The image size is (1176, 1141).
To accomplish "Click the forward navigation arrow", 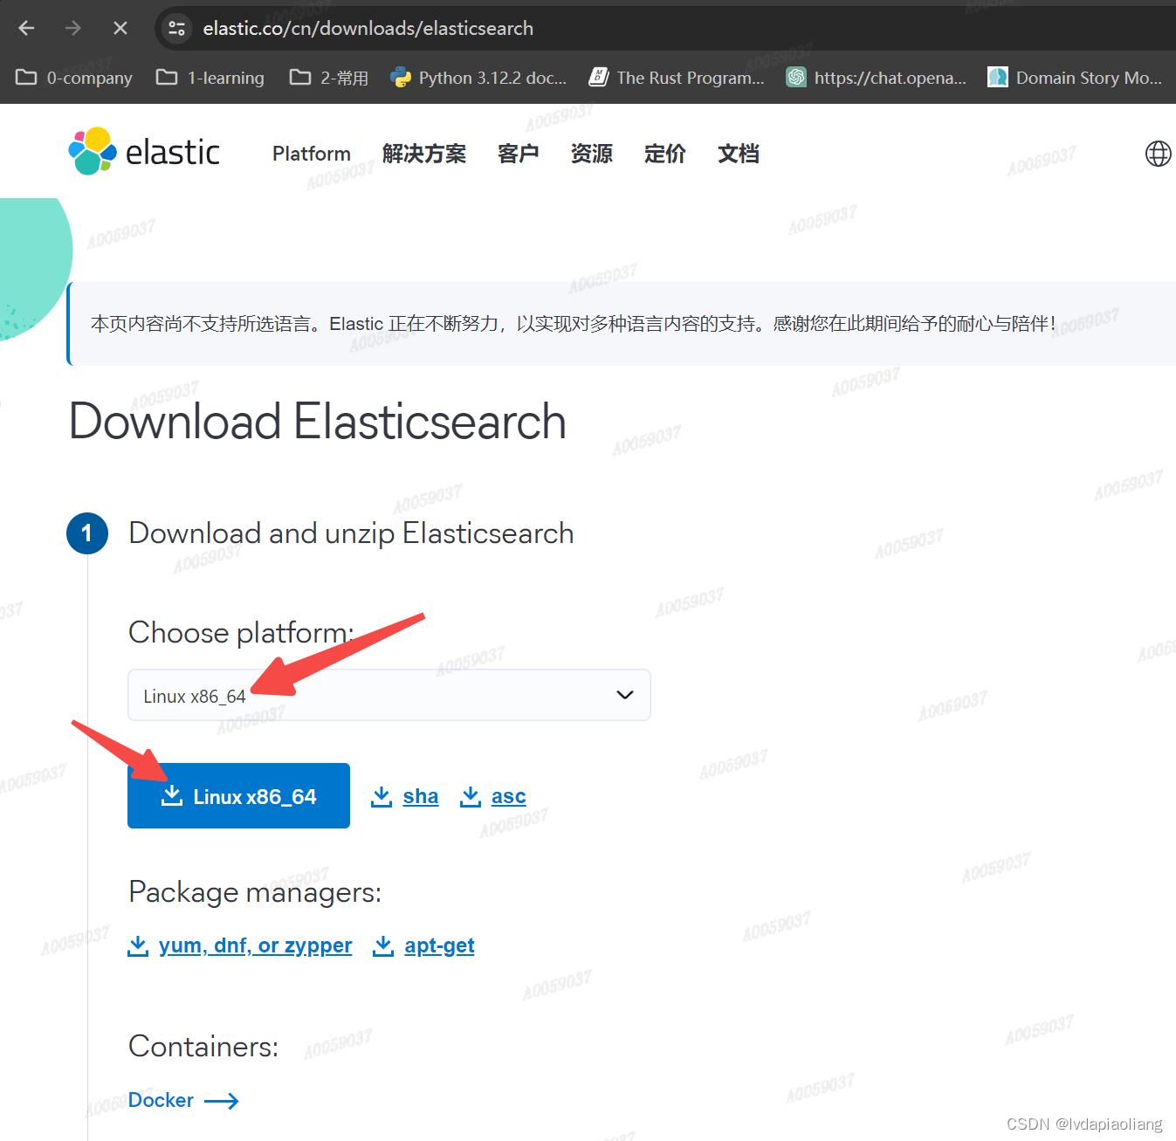I will pos(73,27).
